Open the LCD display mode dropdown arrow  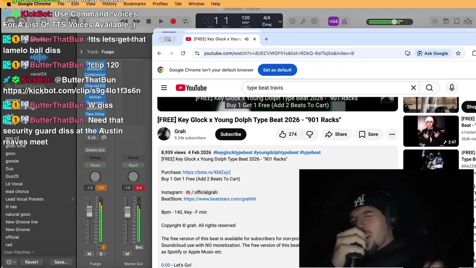280,22
